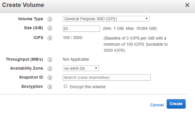Click the 'Encrypt this volume' label text
195x113 pixels.
click(87, 87)
